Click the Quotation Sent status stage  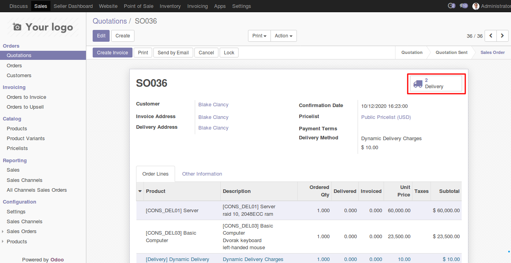coord(451,52)
